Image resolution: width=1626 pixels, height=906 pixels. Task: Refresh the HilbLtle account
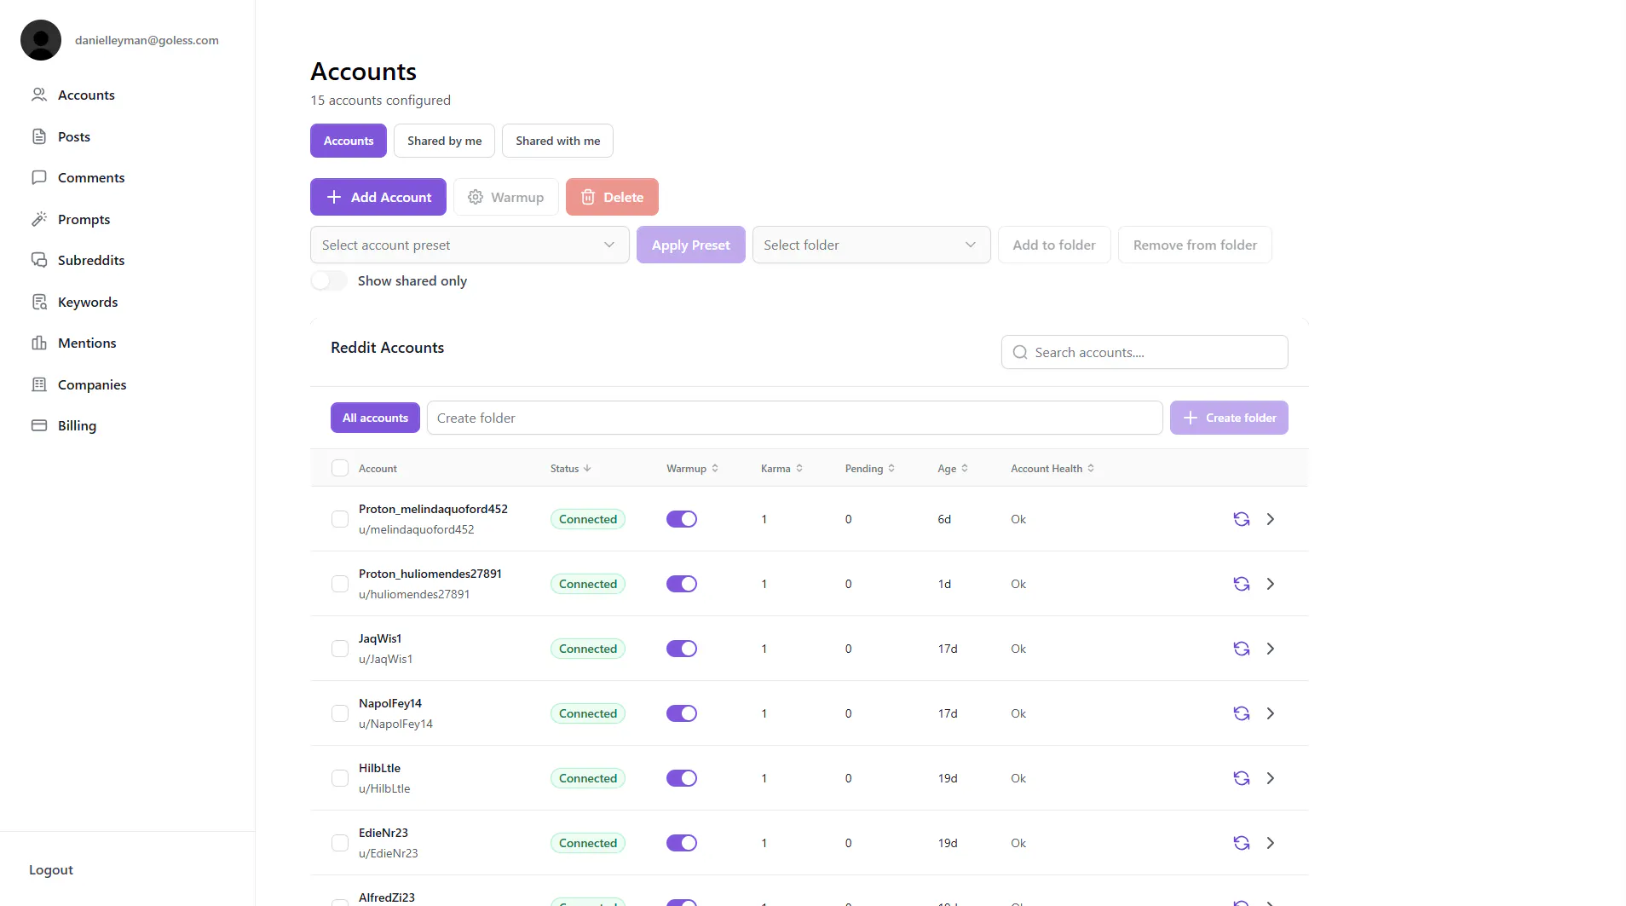coord(1242,778)
